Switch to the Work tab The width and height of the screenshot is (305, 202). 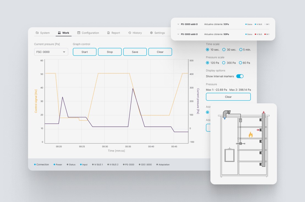pyautogui.click(x=64, y=33)
